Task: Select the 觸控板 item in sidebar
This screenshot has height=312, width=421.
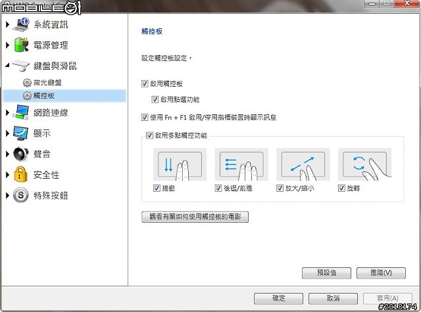Action: pos(45,96)
